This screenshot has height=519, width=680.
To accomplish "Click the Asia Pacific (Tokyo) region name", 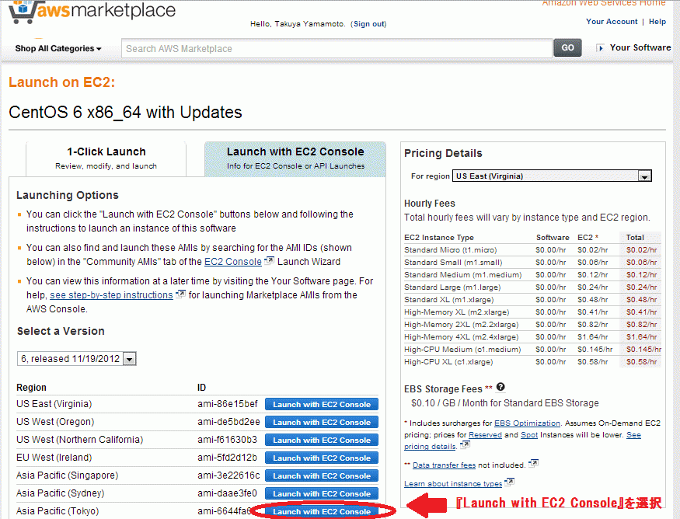I will (58, 511).
